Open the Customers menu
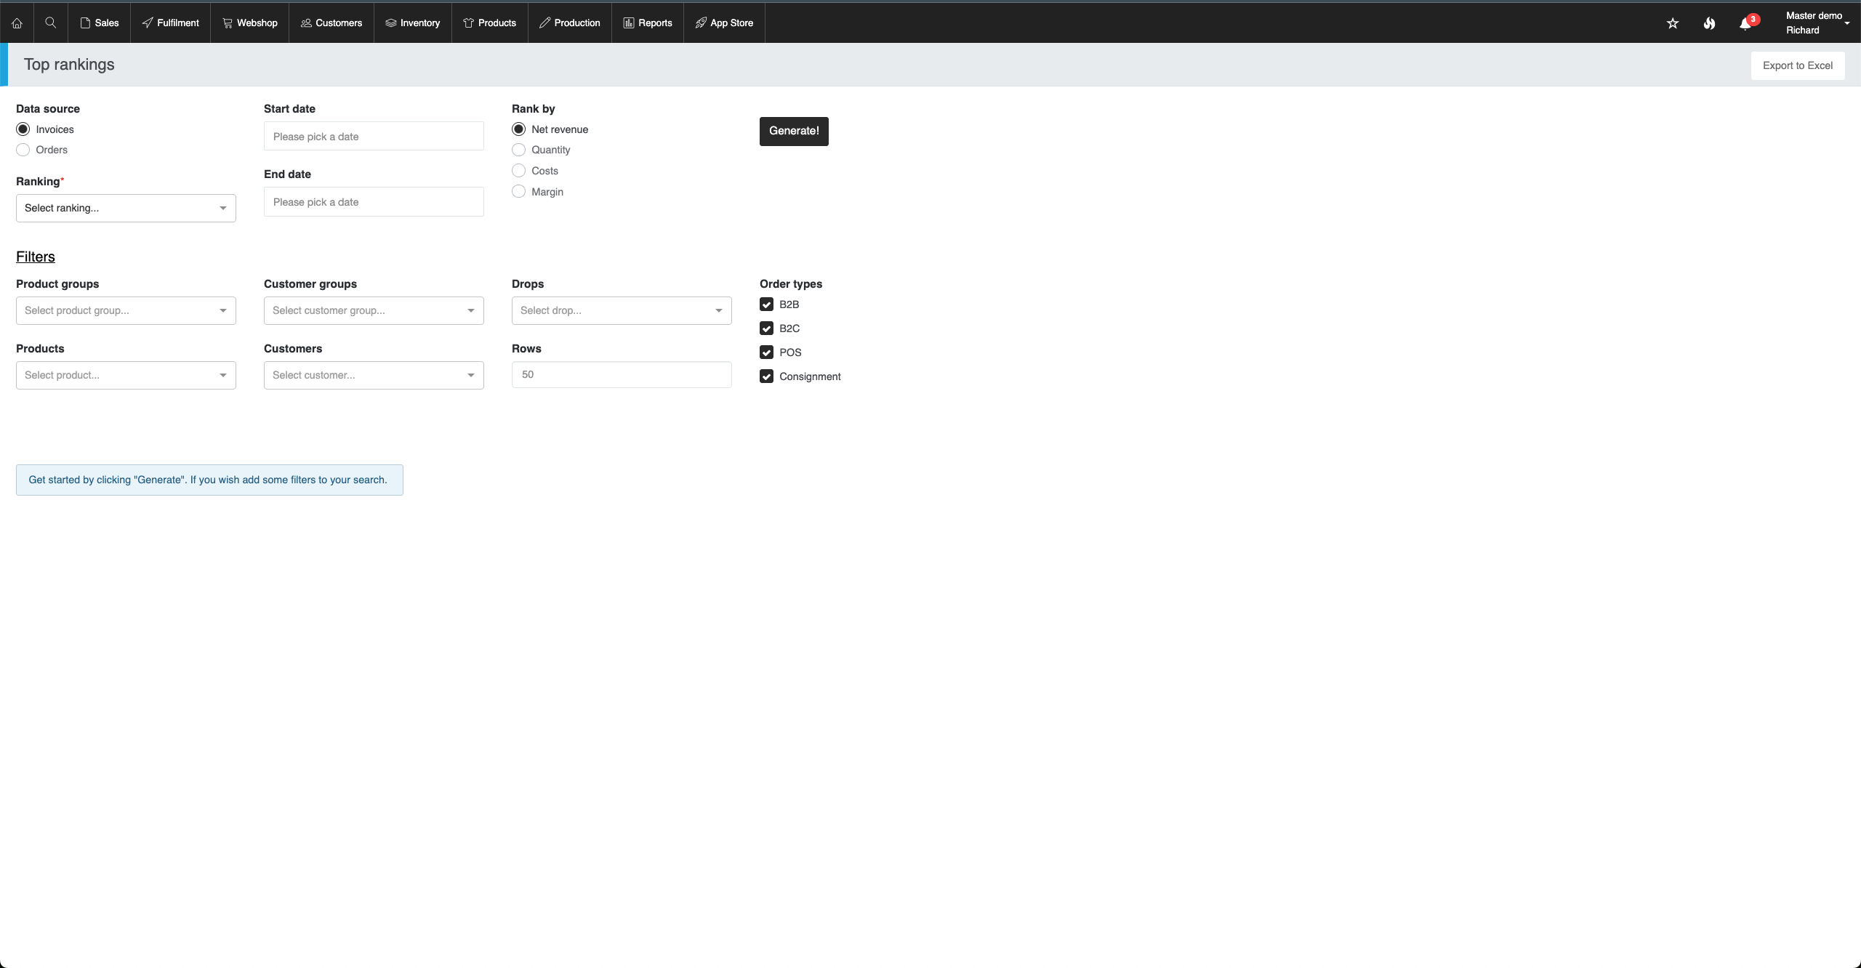The height and width of the screenshot is (968, 1861). 331,23
